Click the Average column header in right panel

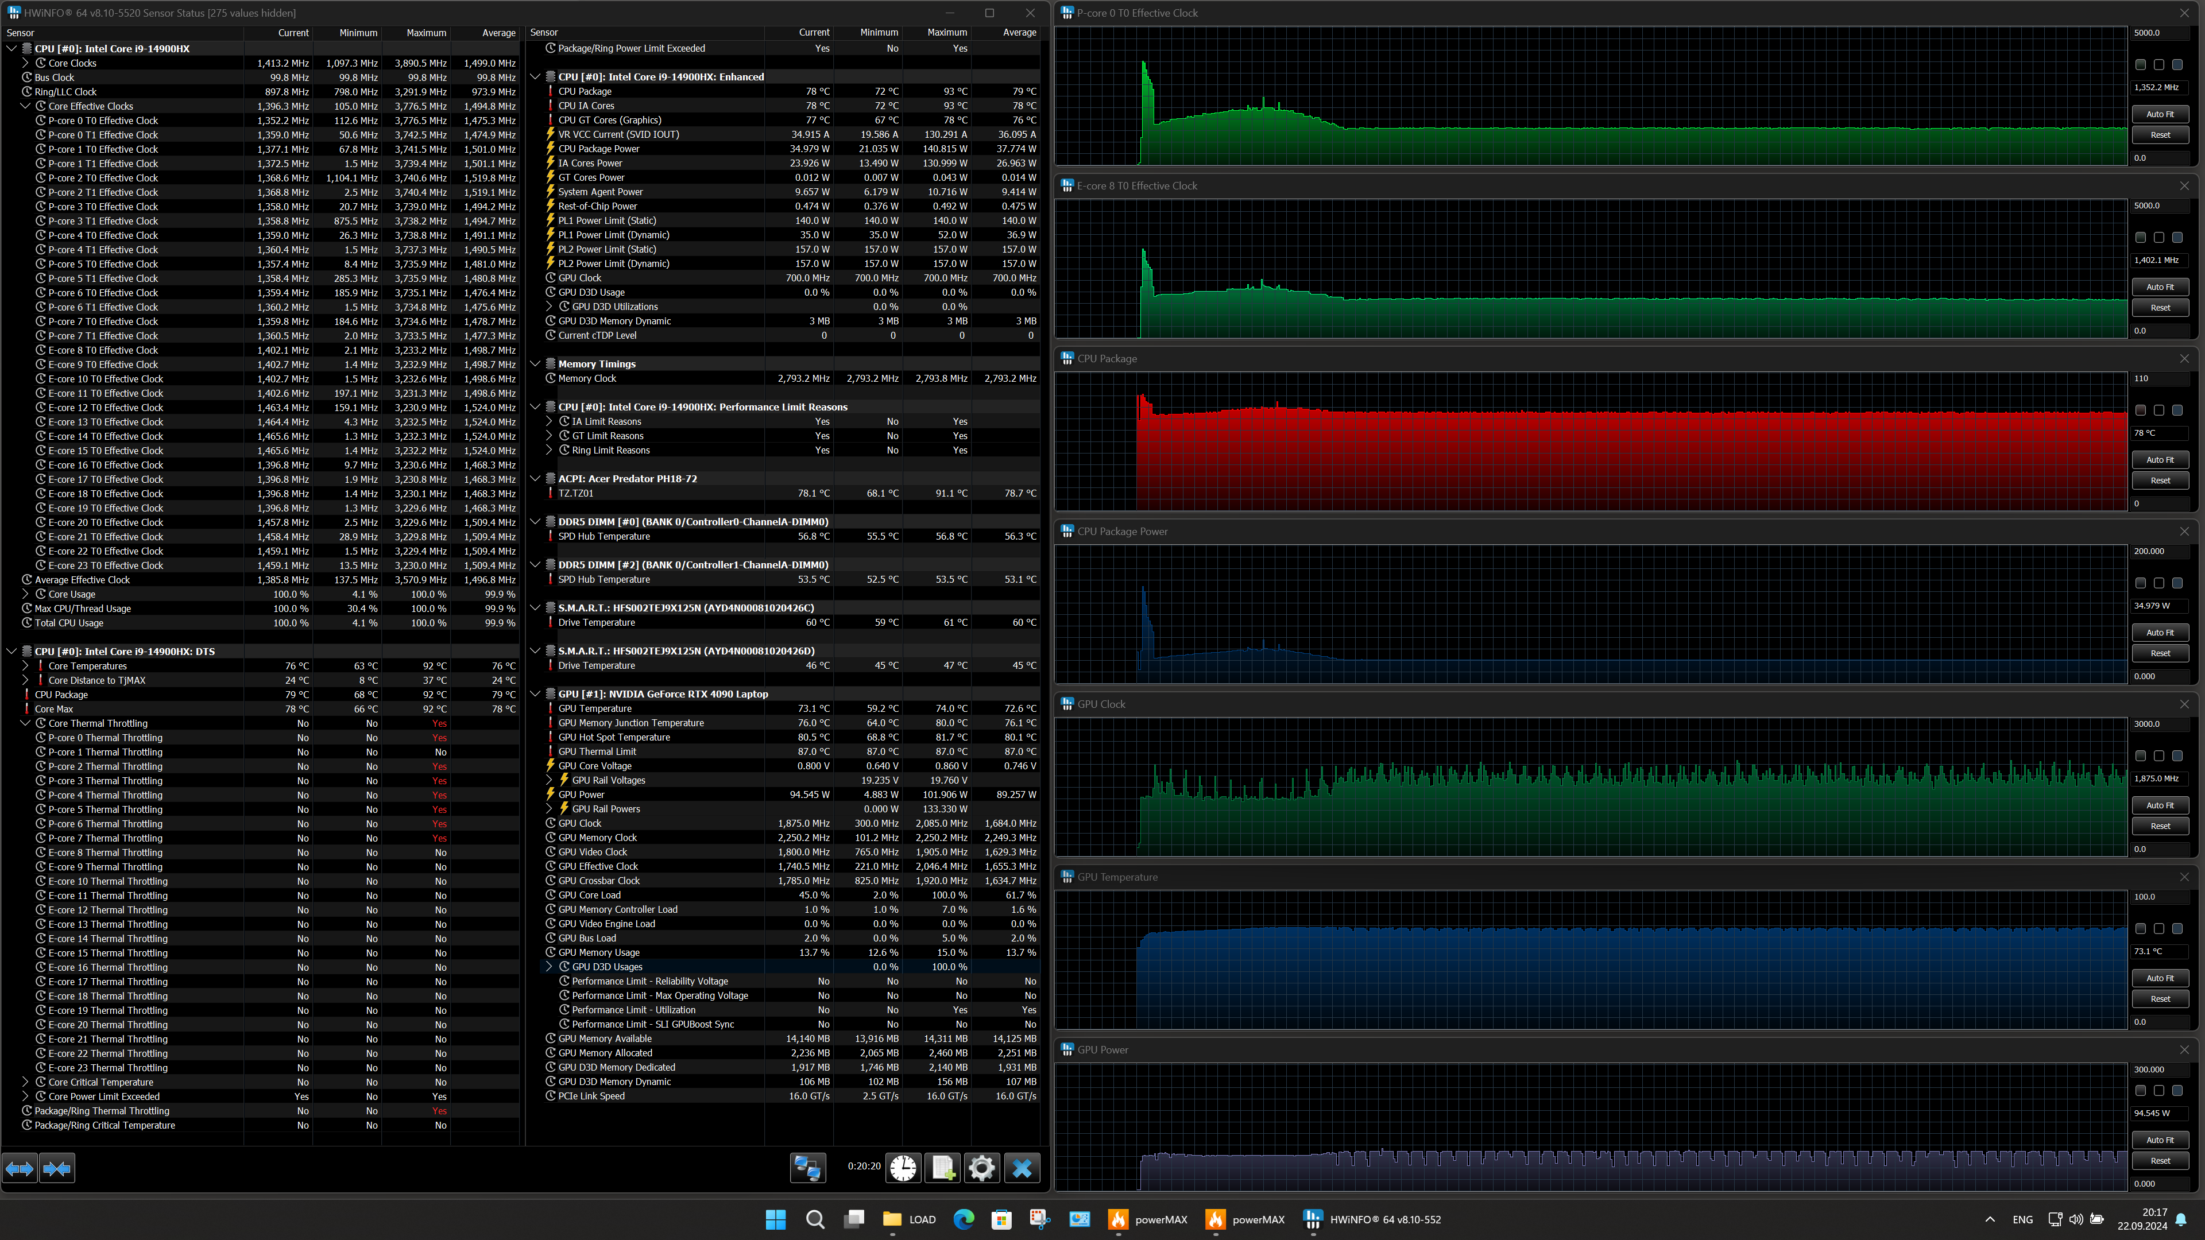[1019, 33]
